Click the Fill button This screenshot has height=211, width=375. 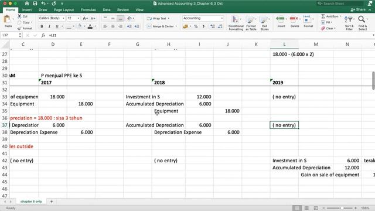327,22
